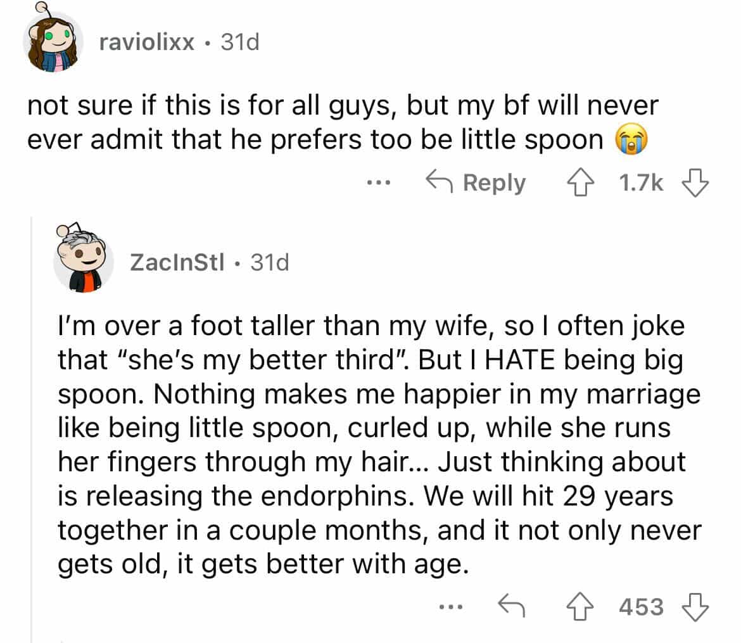
Task: Upvote ZacInStl's reply
Action: click(x=577, y=607)
